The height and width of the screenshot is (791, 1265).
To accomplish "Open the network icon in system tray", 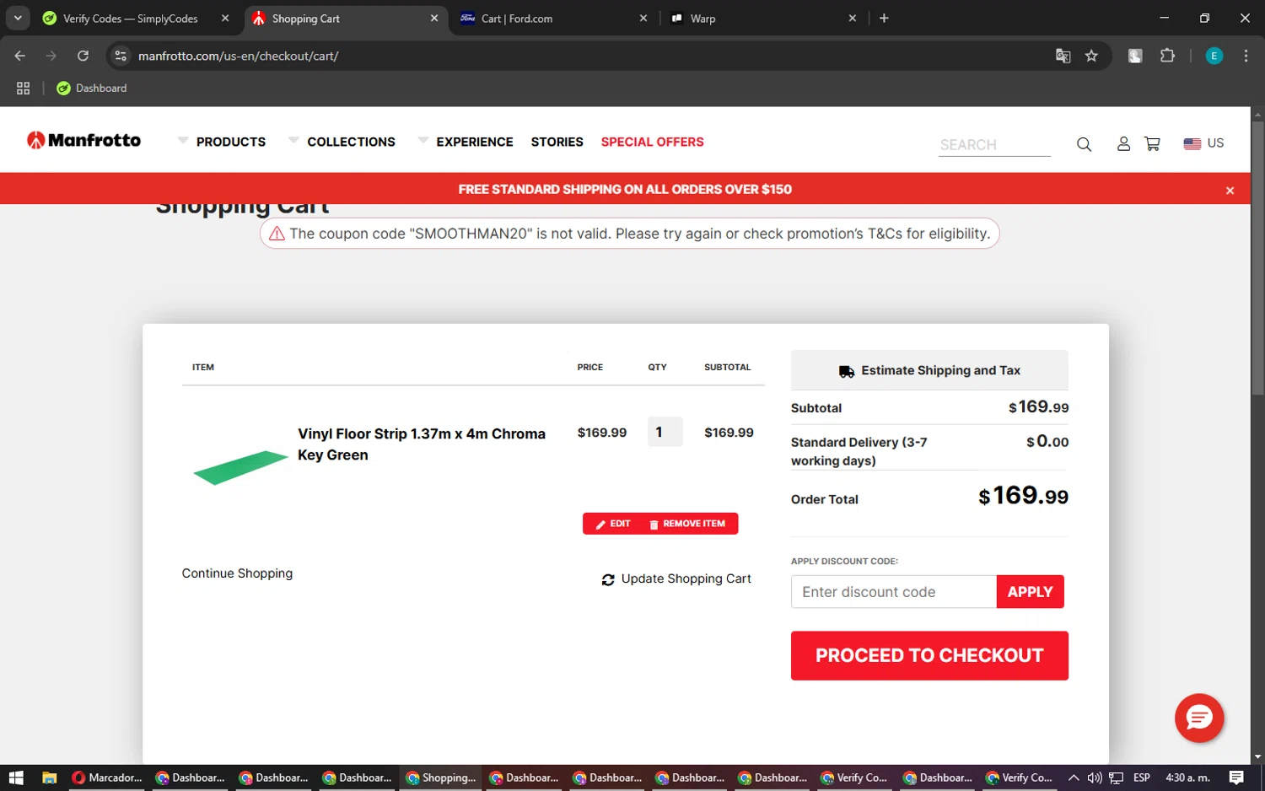I will click(1116, 778).
